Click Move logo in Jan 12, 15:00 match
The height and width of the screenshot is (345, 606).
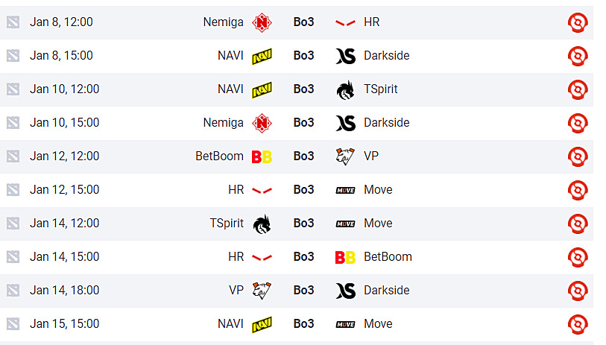345,190
